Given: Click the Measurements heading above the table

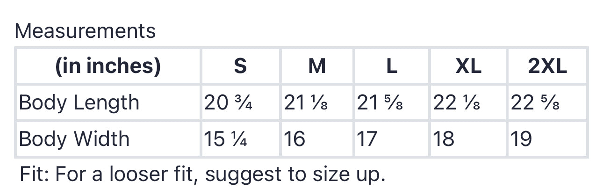Looking at the screenshot, I should point(85,31).
